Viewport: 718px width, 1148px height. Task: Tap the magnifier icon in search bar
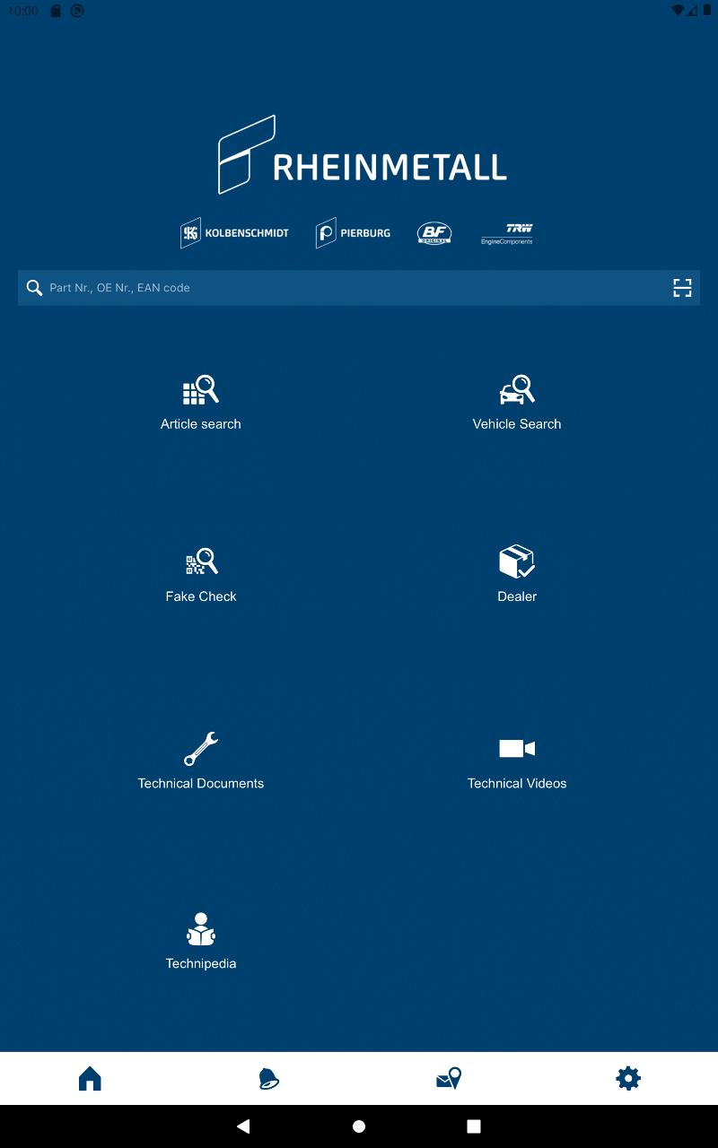[34, 288]
